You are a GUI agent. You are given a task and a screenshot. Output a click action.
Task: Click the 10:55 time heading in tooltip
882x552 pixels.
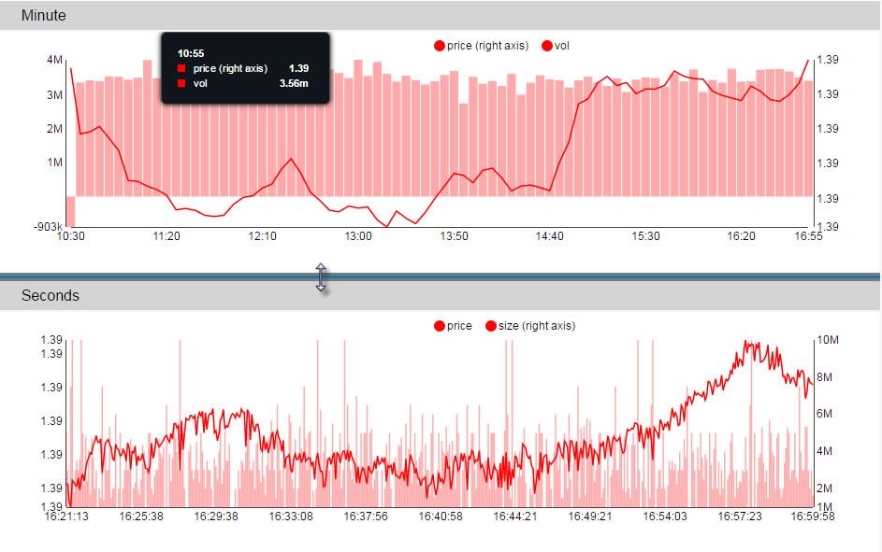pyautogui.click(x=191, y=53)
